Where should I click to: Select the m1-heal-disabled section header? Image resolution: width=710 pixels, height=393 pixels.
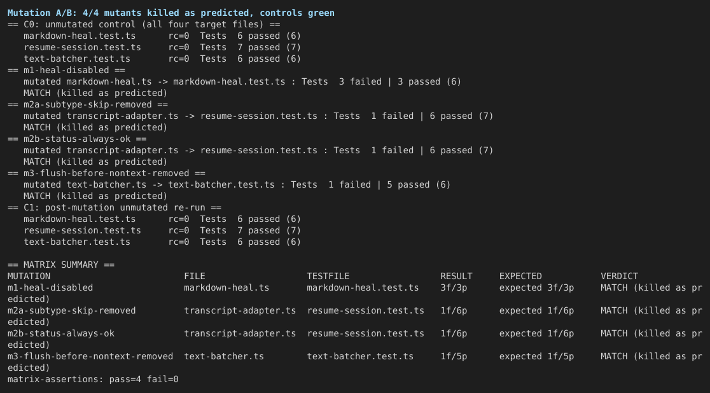pos(66,70)
